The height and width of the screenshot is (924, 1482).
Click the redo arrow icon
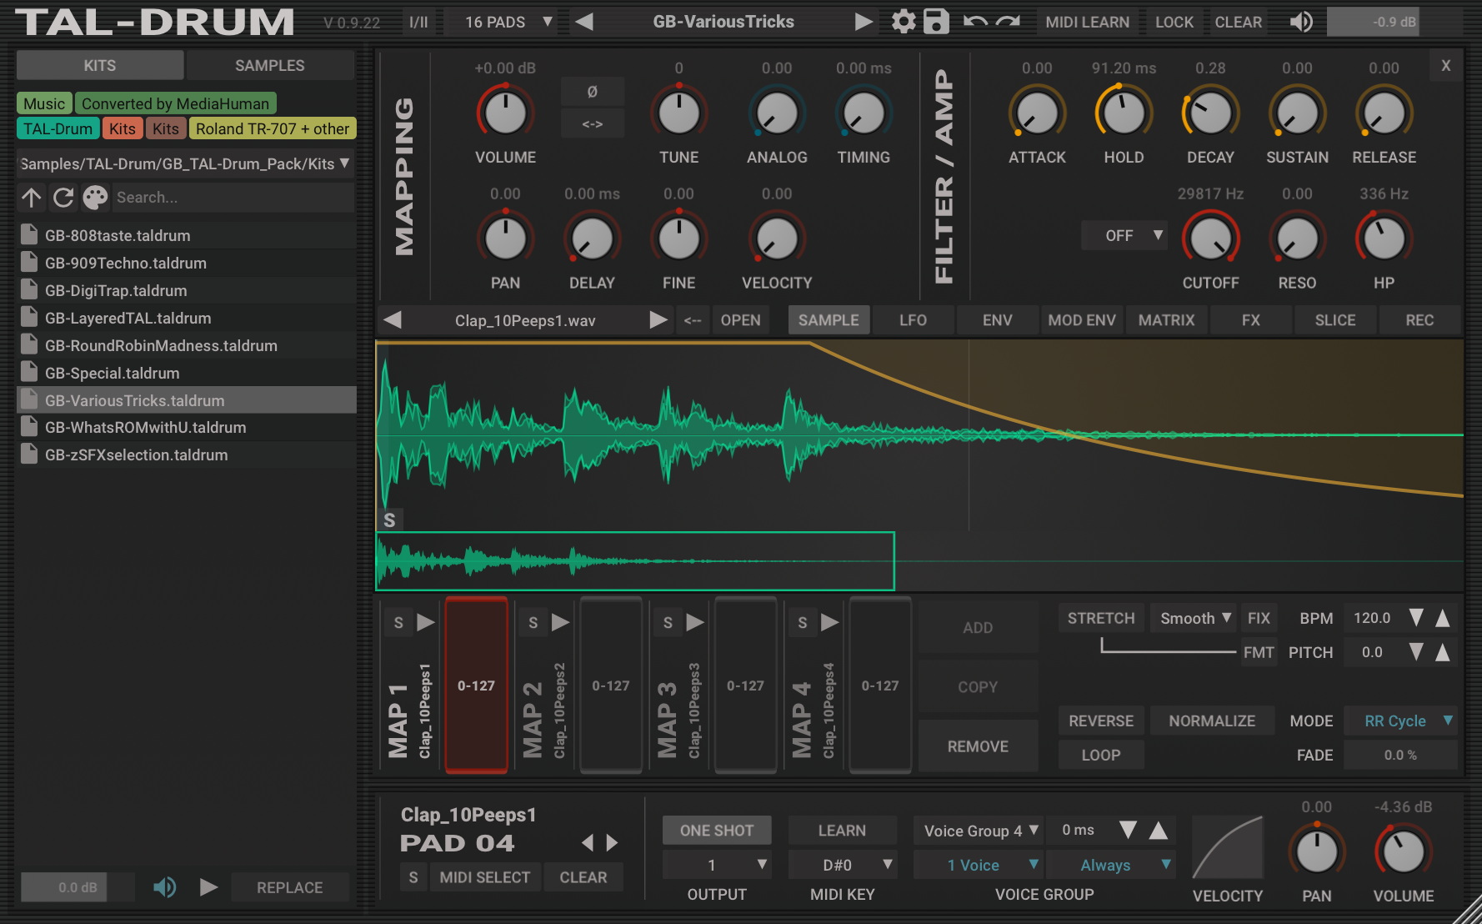[x=1008, y=22]
